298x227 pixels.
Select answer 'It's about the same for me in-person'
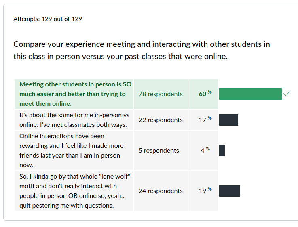tap(74, 120)
